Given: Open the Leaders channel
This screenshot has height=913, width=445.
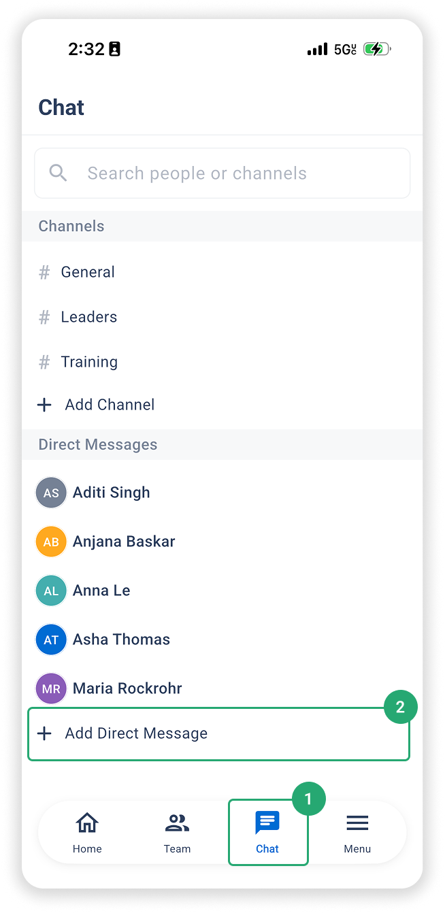Looking at the screenshot, I should (x=222, y=317).
